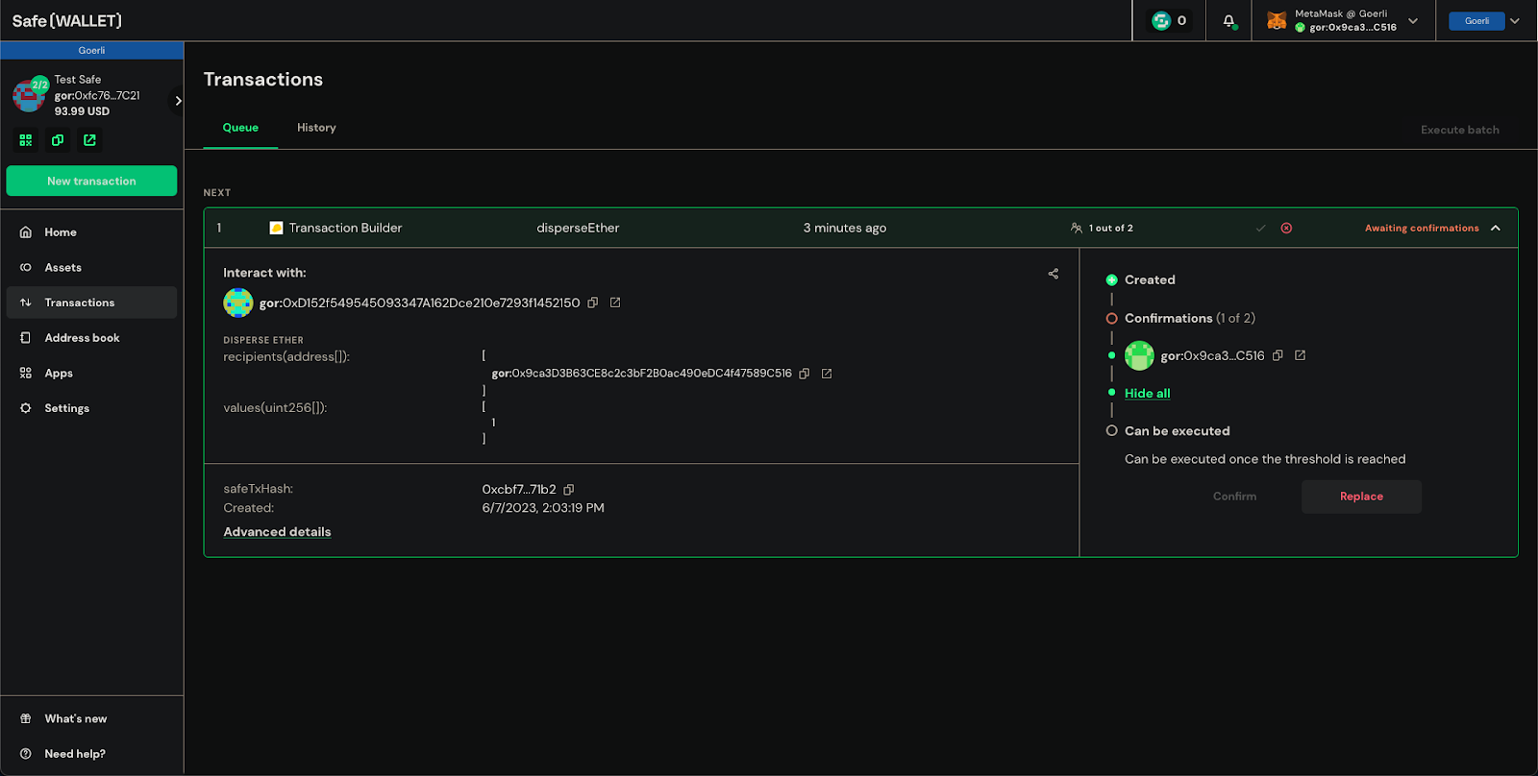Open recipient address in block explorer
The height and width of the screenshot is (776, 1538).
pos(827,374)
